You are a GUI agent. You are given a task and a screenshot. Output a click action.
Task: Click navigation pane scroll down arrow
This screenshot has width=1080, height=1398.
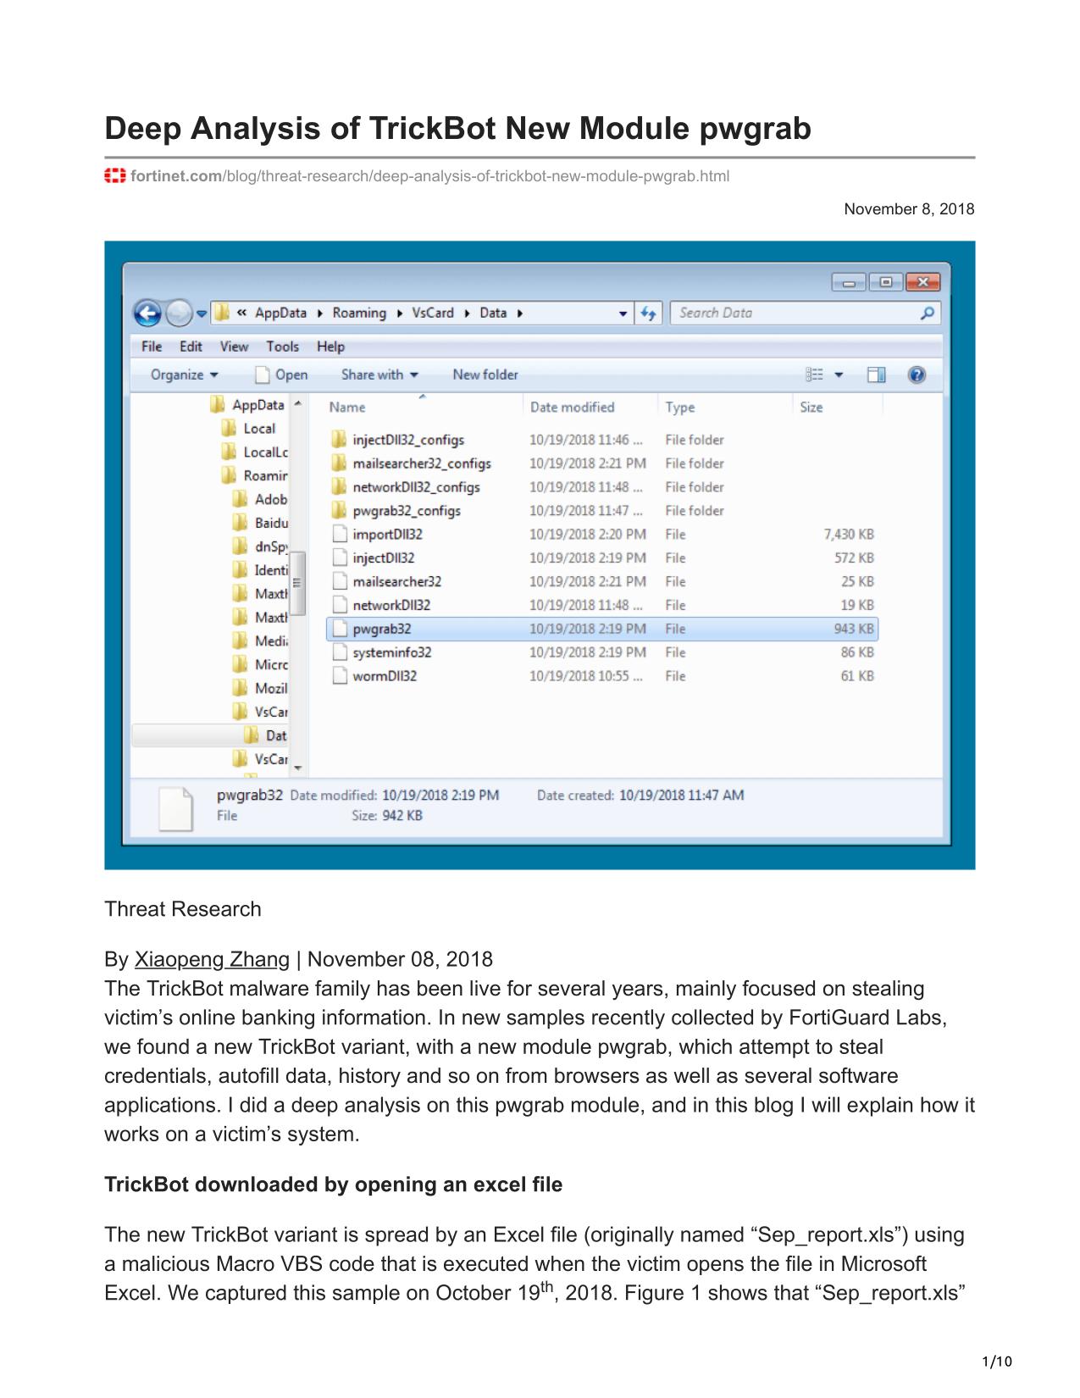297,768
